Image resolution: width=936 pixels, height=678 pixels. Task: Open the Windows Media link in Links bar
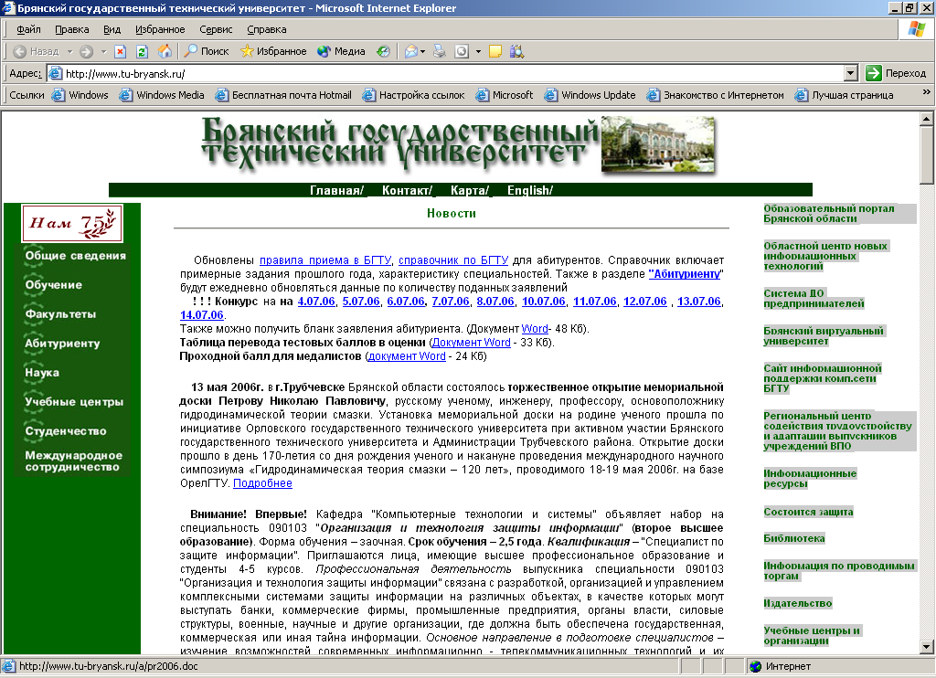163,95
